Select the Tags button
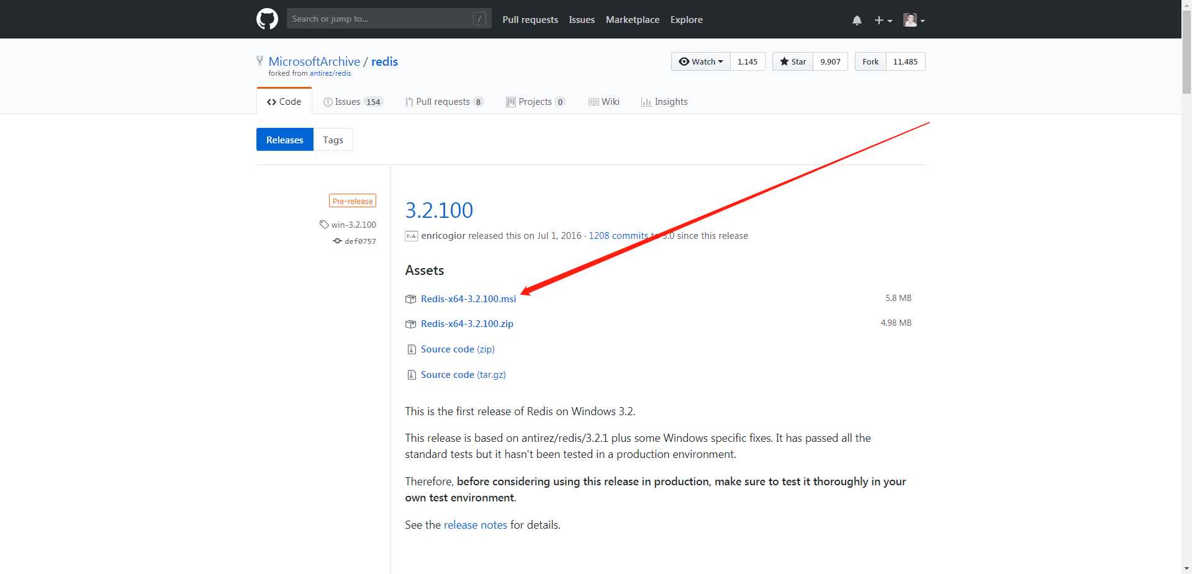The height and width of the screenshot is (574, 1192). point(333,140)
